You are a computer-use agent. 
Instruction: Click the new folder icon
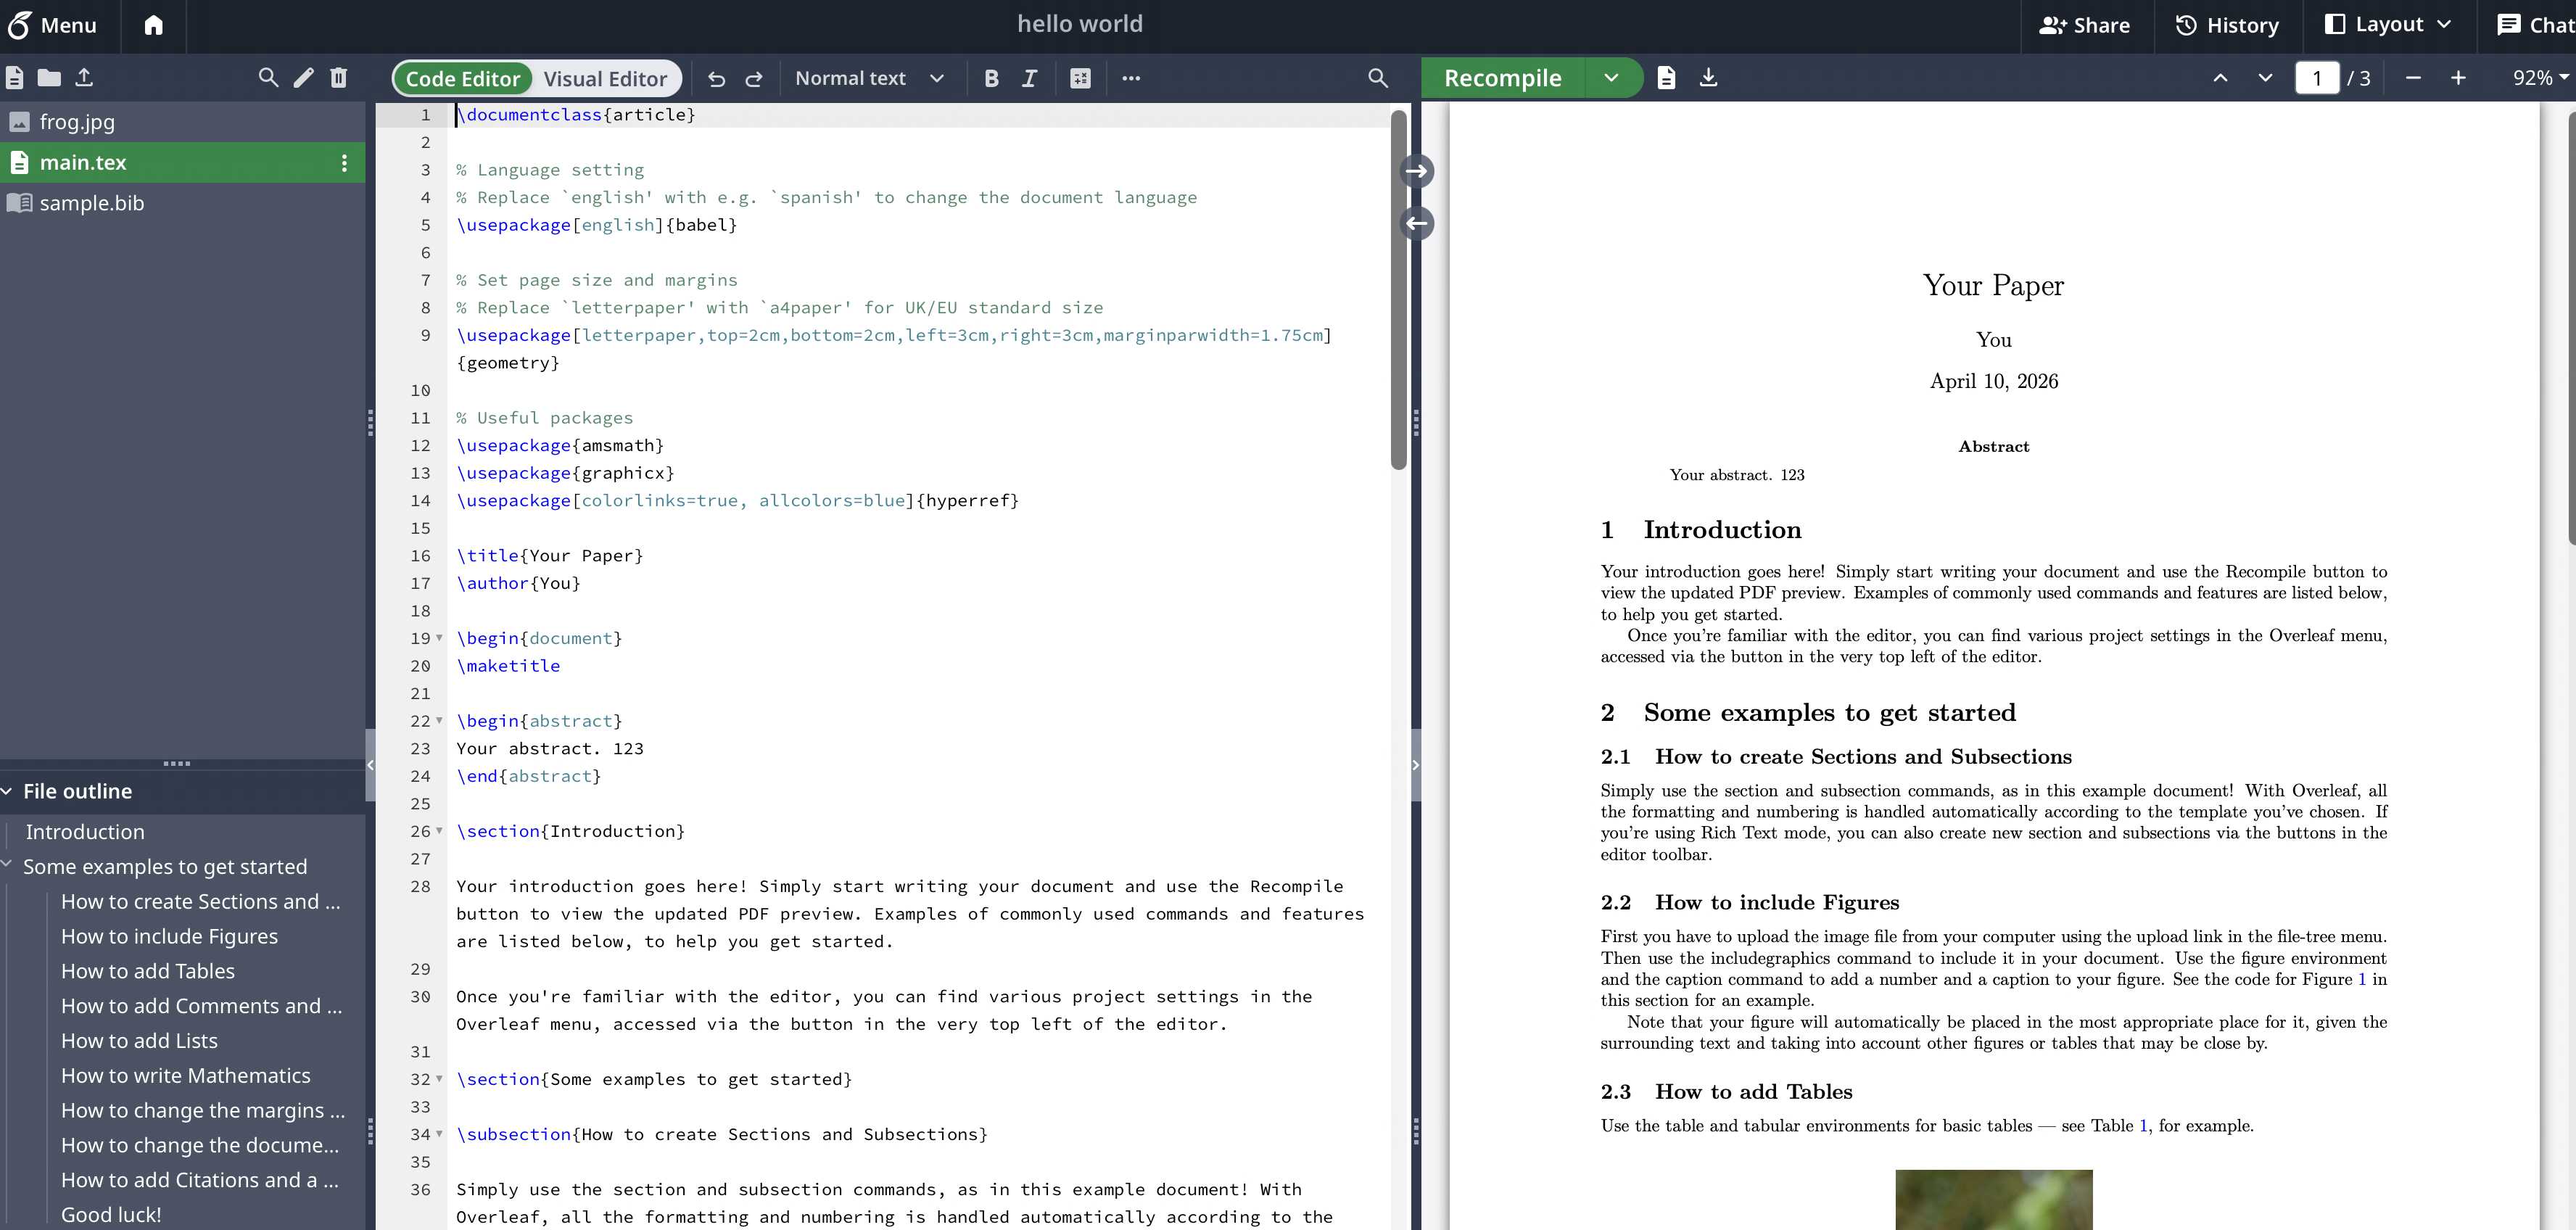point(49,77)
